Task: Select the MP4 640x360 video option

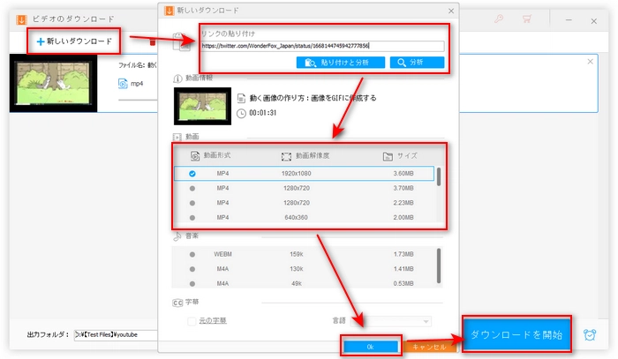Action: click(x=192, y=217)
